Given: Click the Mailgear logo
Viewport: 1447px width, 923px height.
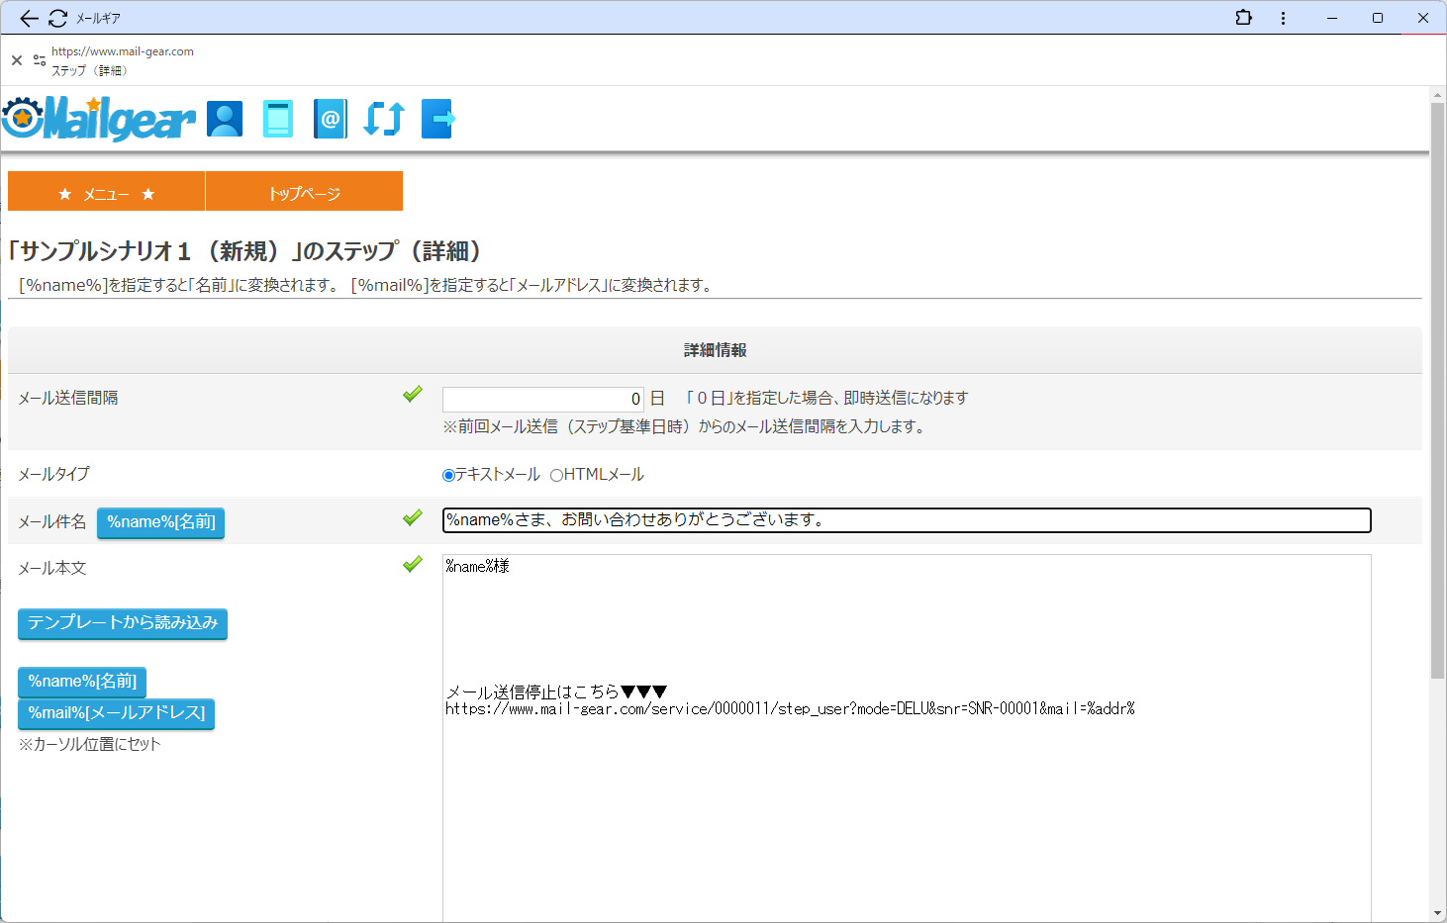Looking at the screenshot, I should (x=98, y=119).
